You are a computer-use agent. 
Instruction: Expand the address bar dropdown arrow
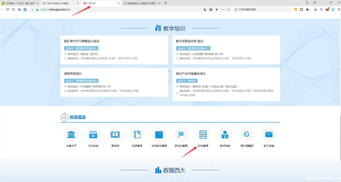click(228, 9)
